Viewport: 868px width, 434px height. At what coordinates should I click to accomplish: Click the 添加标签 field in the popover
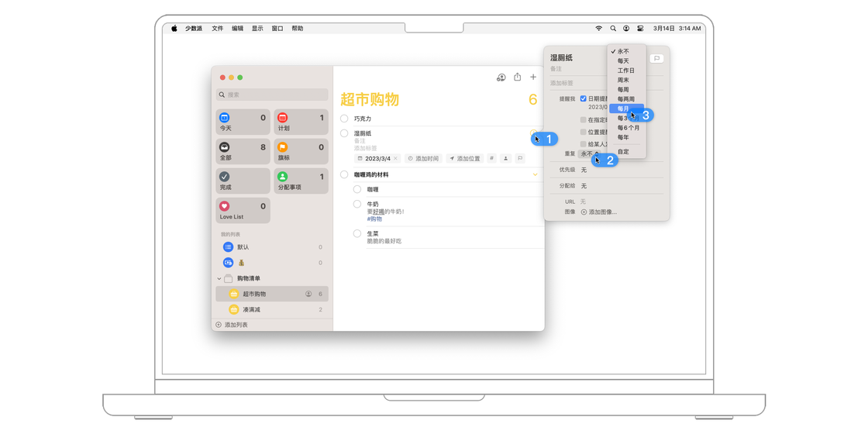coord(562,83)
